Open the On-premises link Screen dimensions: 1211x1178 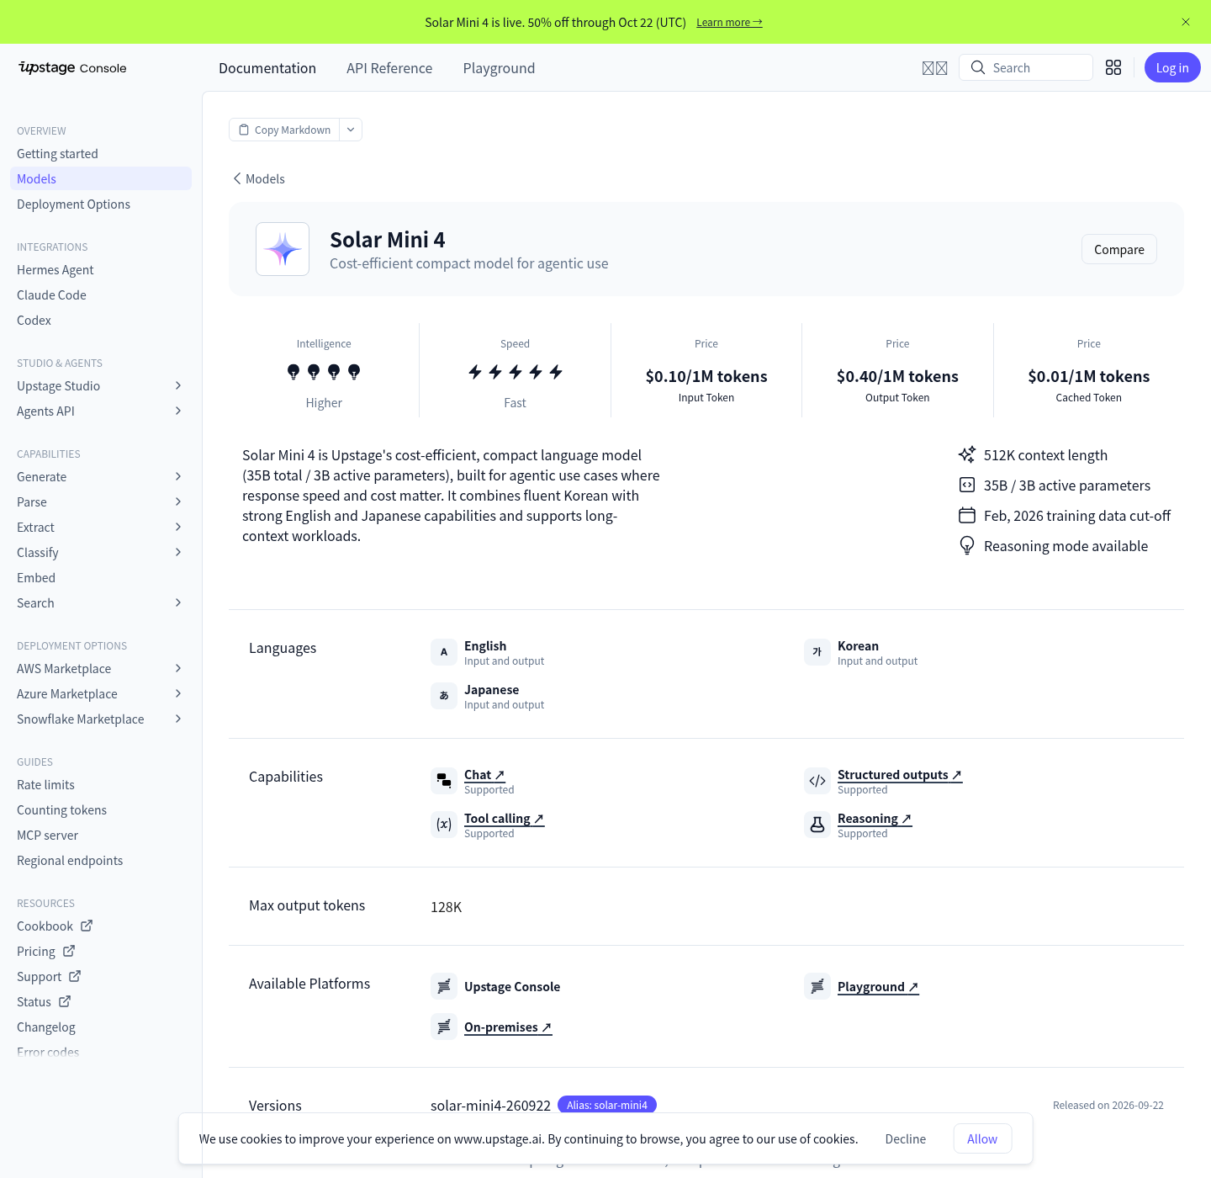[508, 1027]
